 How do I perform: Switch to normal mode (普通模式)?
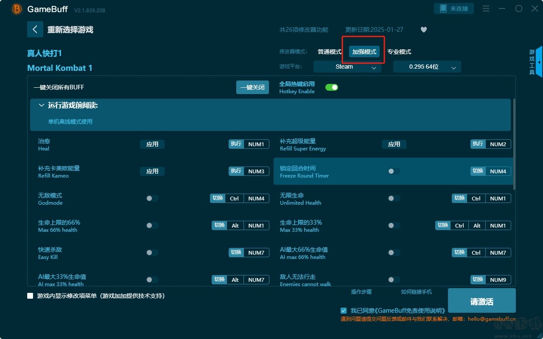[329, 52]
